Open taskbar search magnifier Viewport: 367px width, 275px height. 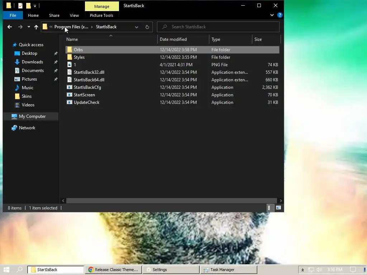(x=19, y=270)
